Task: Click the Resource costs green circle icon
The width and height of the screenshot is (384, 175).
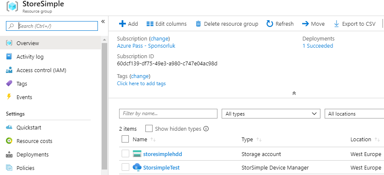Action: pos(9,141)
